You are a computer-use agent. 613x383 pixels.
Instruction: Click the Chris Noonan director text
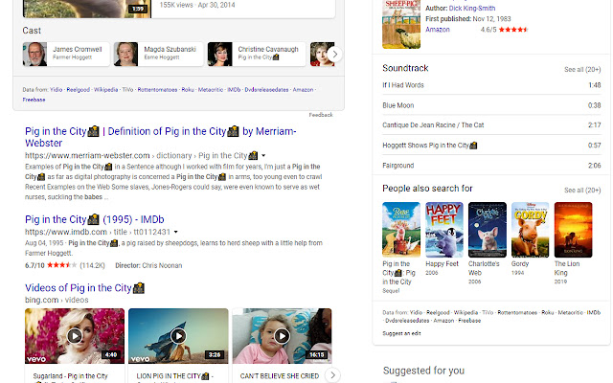coord(162,265)
